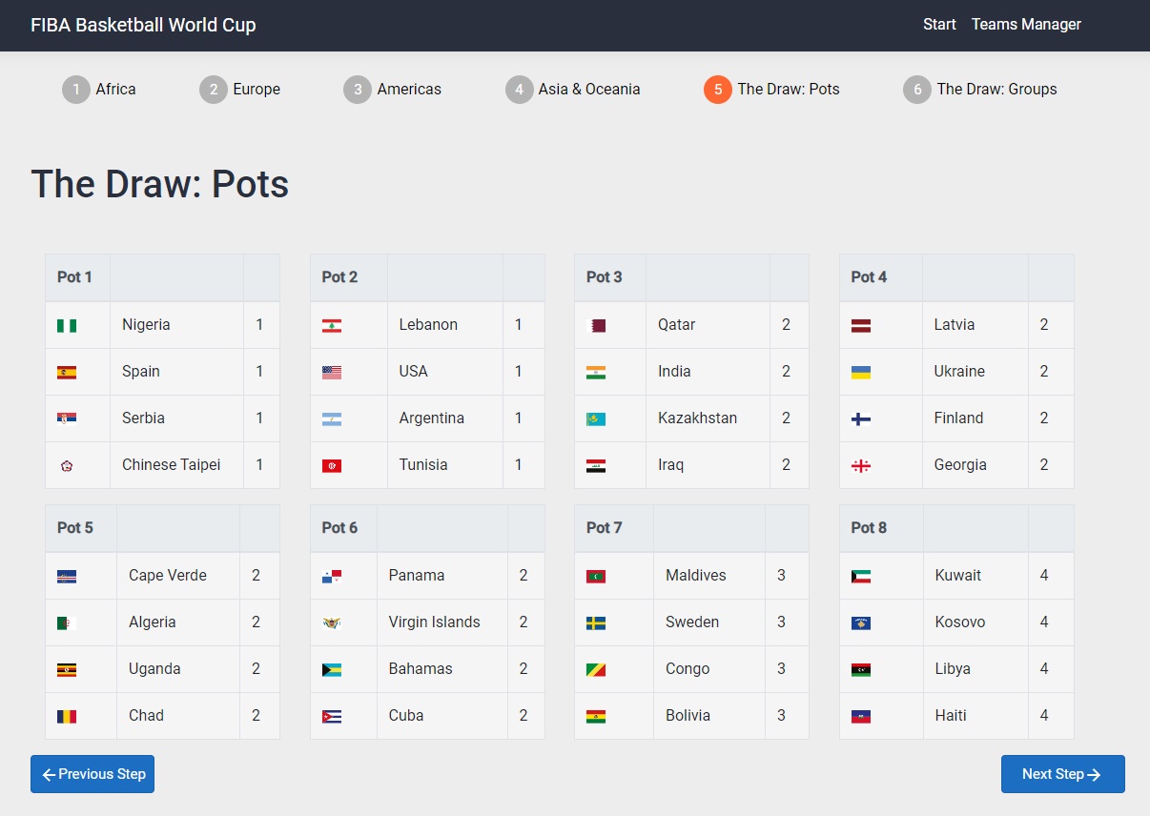1150x816 pixels.
Task: Select the Kazakhstan team name
Action: click(x=697, y=418)
